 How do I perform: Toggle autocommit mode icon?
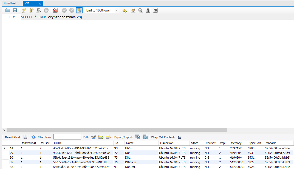[x=79, y=10]
